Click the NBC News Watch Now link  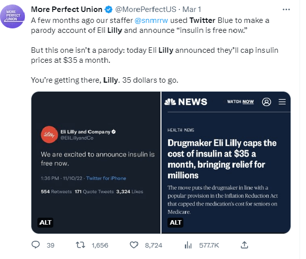click(240, 102)
